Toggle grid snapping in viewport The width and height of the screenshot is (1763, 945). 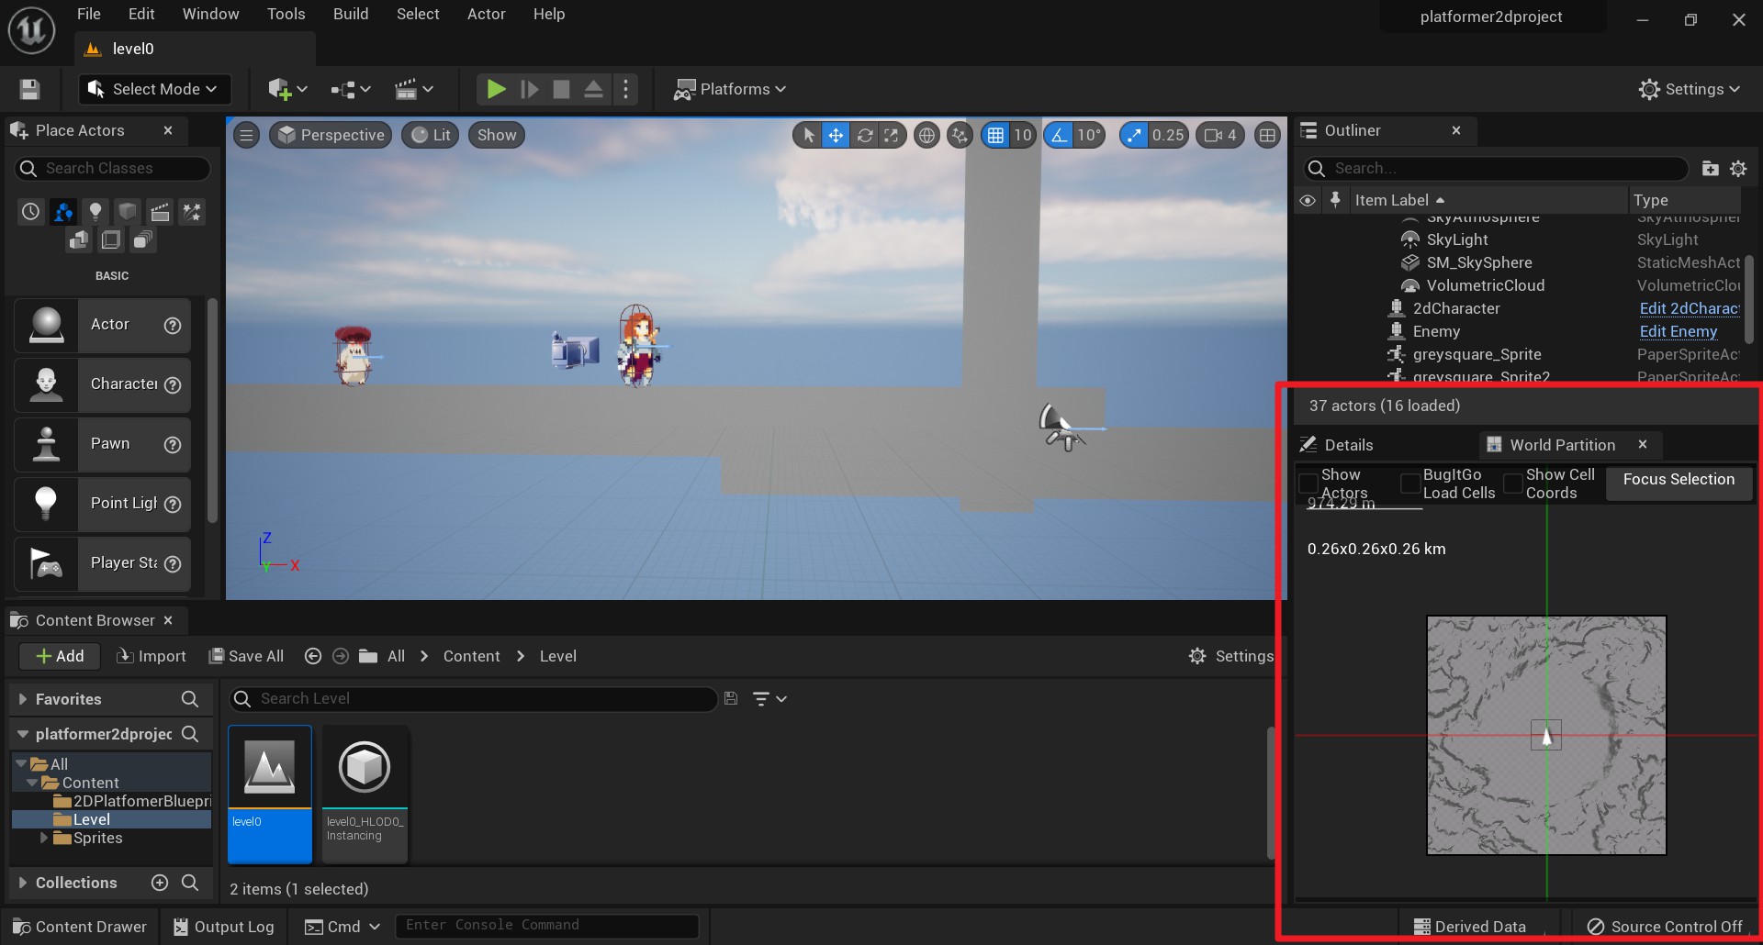click(995, 136)
